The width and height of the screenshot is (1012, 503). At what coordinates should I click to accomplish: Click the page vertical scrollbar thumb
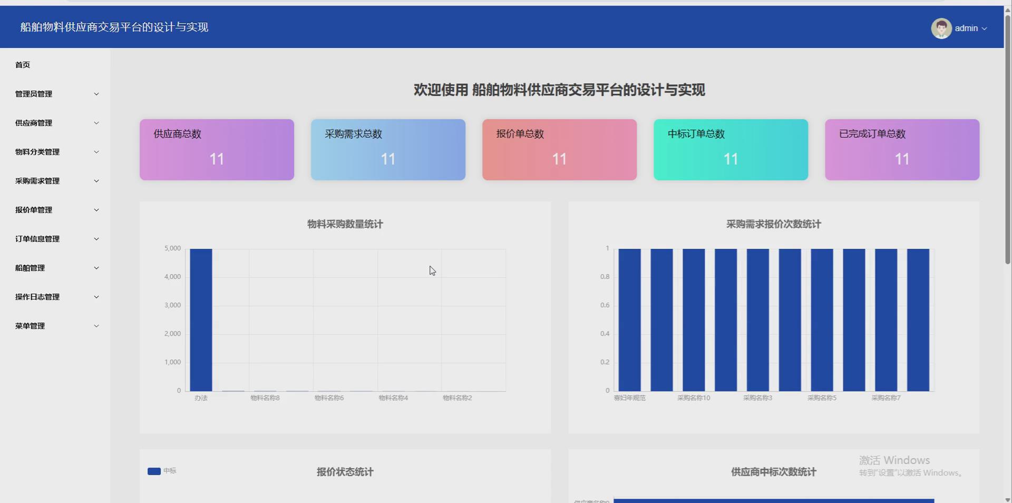pyautogui.click(x=1008, y=139)
